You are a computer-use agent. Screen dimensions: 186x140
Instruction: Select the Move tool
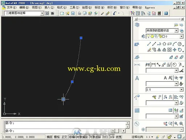(x=174, y=50)
